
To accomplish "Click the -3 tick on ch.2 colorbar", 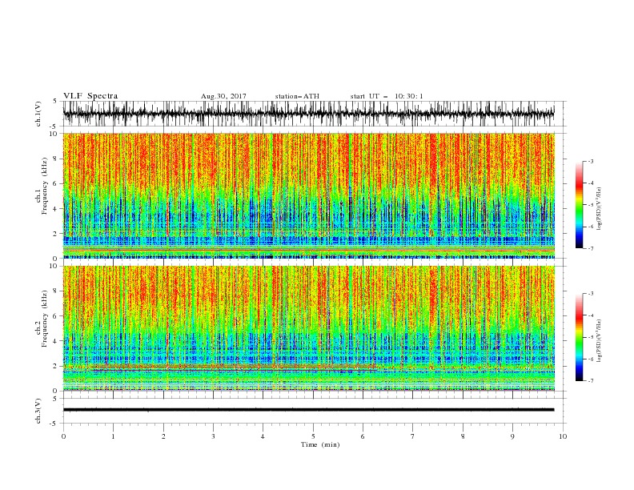I will [591, 294].
